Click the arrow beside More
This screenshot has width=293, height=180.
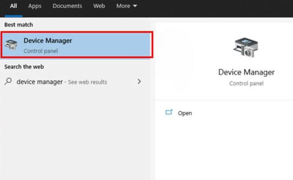pos(135,6)
